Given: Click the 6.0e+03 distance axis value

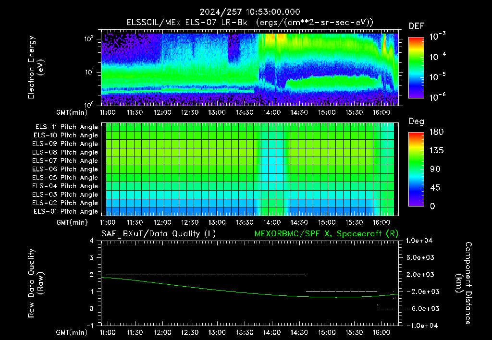Looking at the screenshot, I should tap(420, 257).
